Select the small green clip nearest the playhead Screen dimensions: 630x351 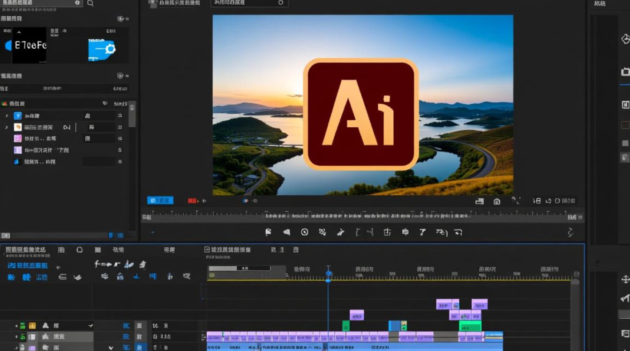(346, 326)
